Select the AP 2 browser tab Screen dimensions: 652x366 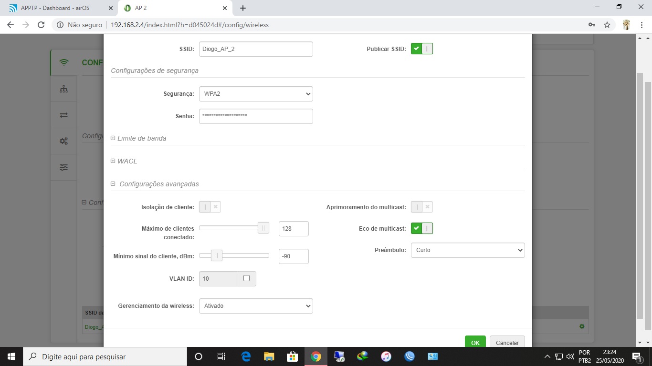[x=175, y=8]
